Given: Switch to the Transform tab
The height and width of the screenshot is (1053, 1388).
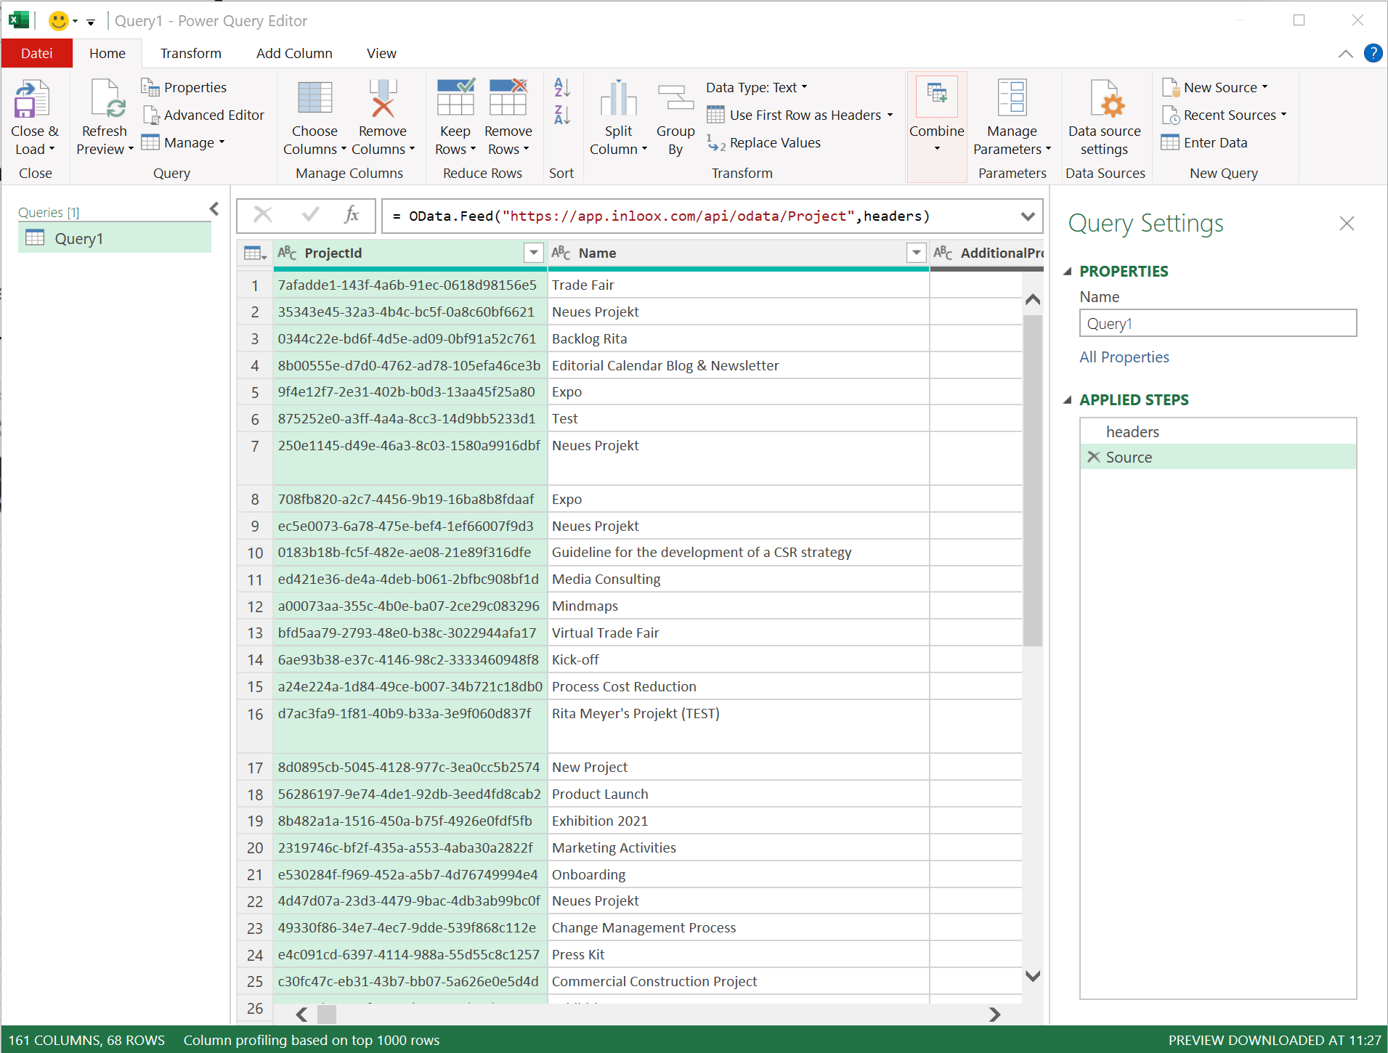Looking at the screenshot, I should pyautogui.click(x=191, y=53).
